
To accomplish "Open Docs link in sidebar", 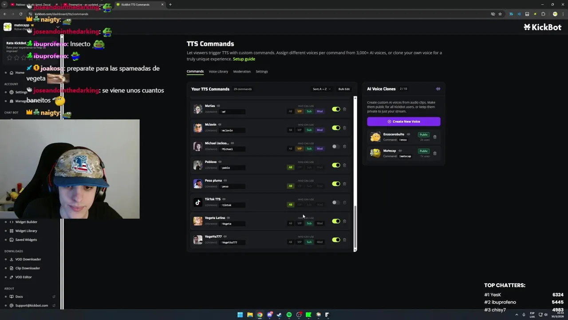I will pyautogui.click(x=19, y=296).
